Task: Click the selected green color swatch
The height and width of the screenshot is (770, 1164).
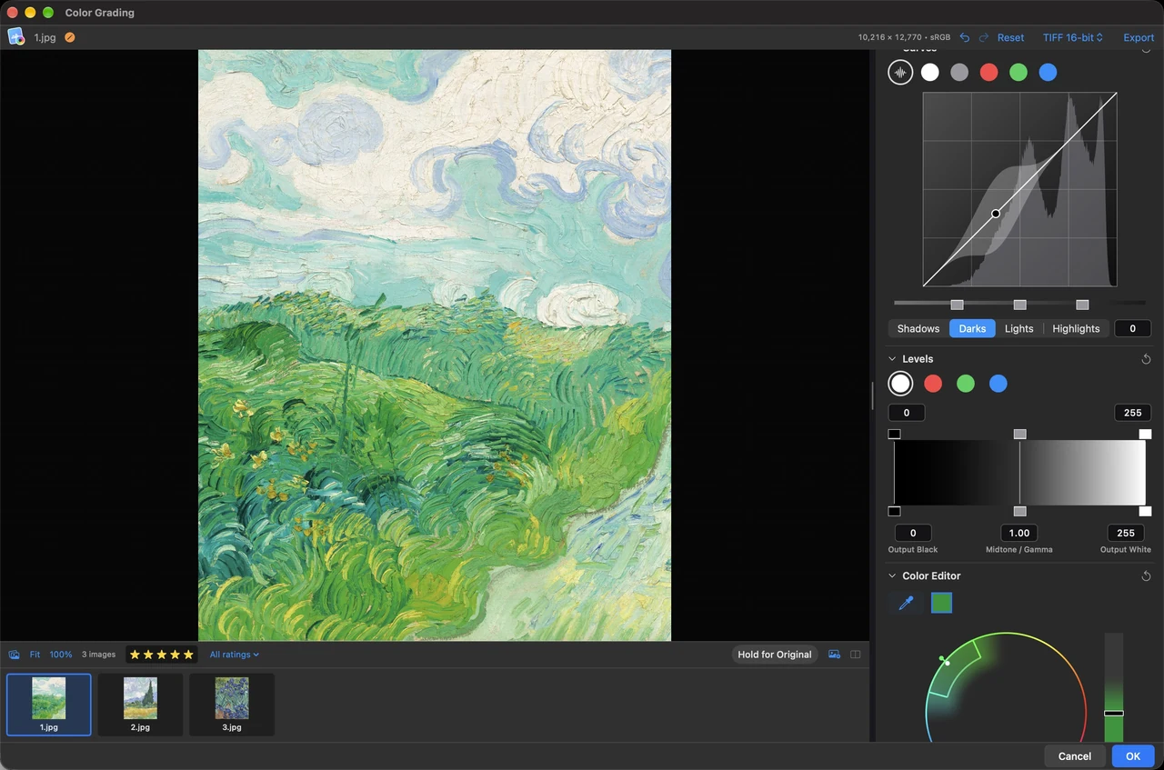Action: pyautogui.click(x=942, y=603)
